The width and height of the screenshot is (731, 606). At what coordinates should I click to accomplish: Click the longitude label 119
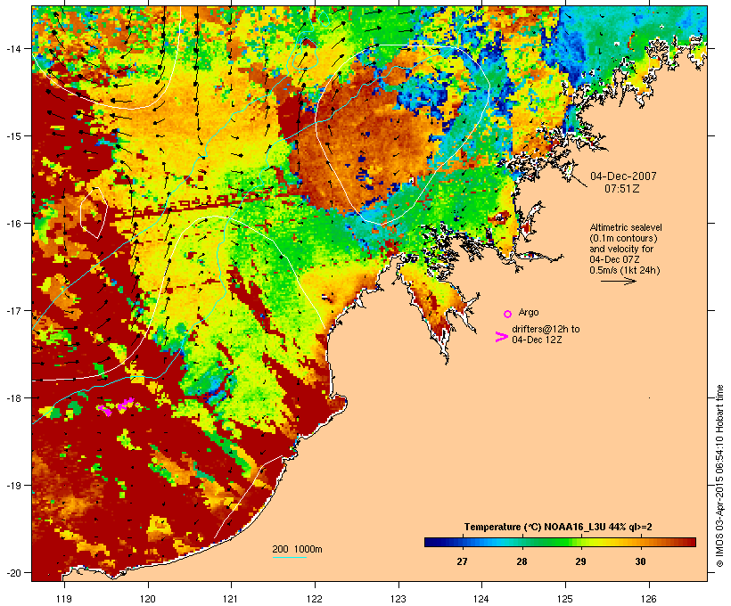pos(64,599)
